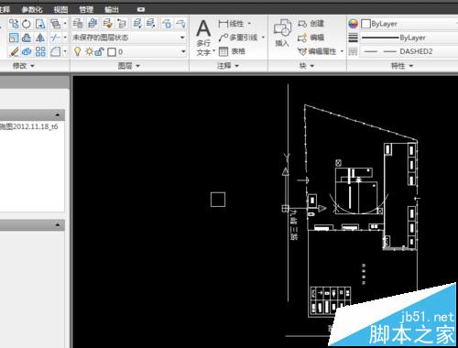The image size is (458, 348).
Task: Expand the 修改 panel
Action: click(24, 66)
